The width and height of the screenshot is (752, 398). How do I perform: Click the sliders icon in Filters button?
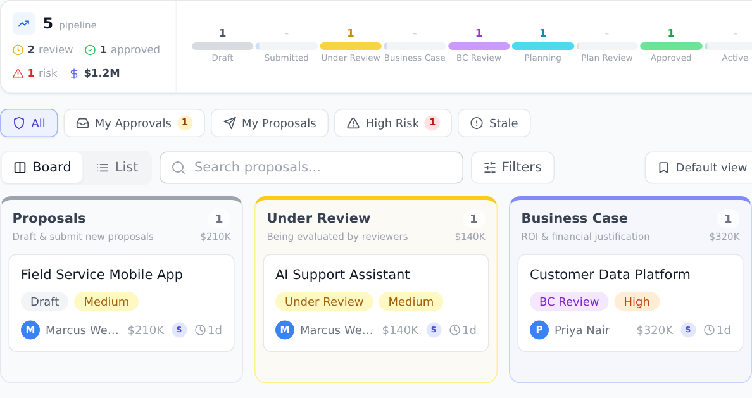[x=490, y=168]
